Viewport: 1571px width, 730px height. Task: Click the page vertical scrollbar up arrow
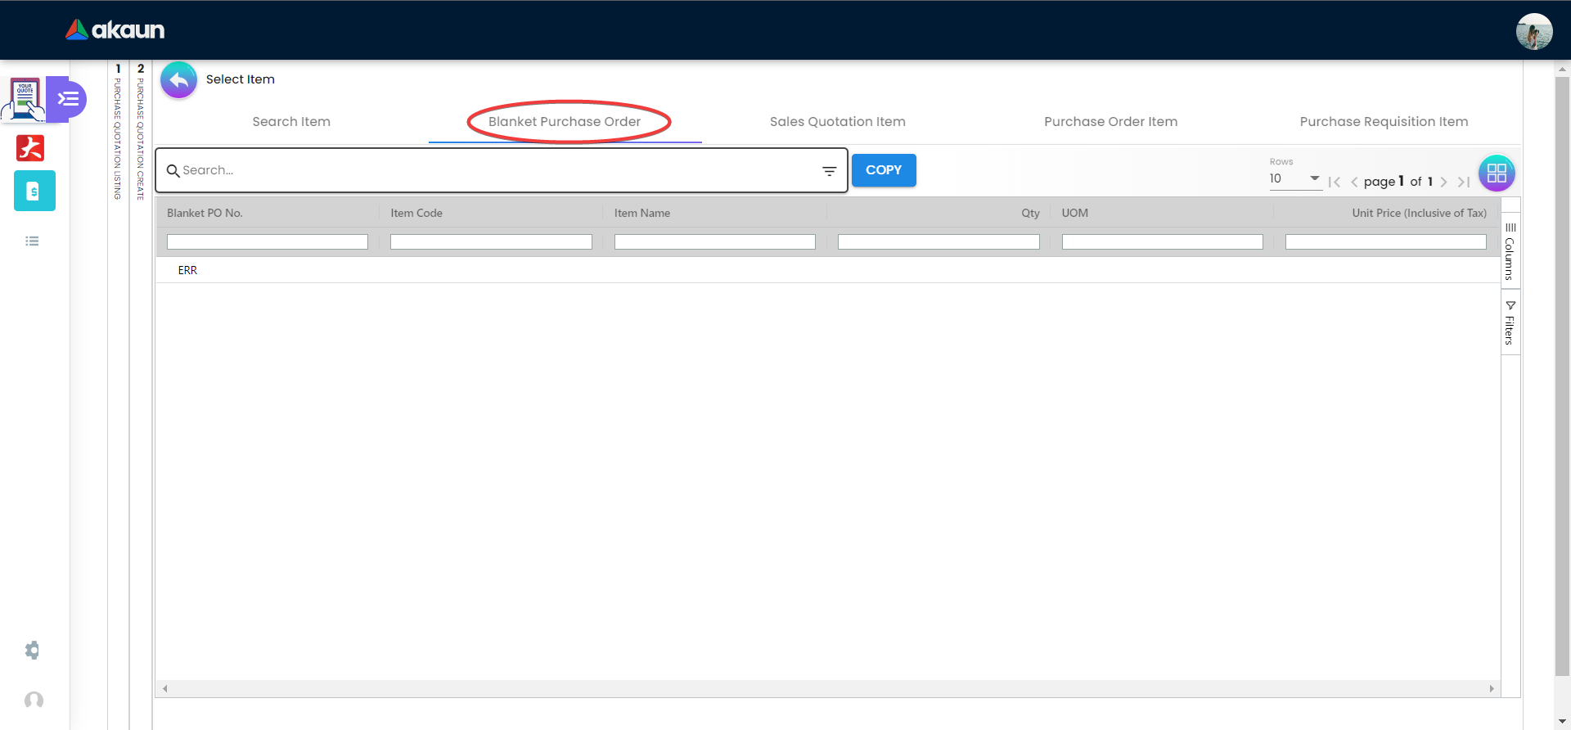click(1562, 70)
